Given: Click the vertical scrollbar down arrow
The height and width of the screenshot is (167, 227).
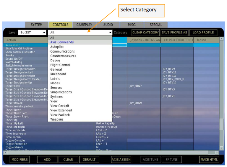Looking at the screenshot, I should [221, 148].
